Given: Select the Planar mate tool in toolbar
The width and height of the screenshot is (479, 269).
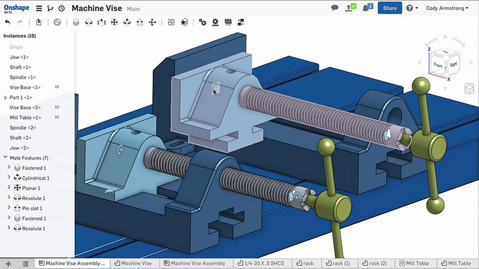Looking at the screenshot, I should tap(114, 22).
